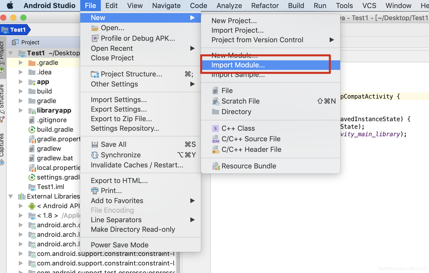Click the Open folder icon in File menu
The width and height of the screenshot is (429, 273).
point(95,28)
